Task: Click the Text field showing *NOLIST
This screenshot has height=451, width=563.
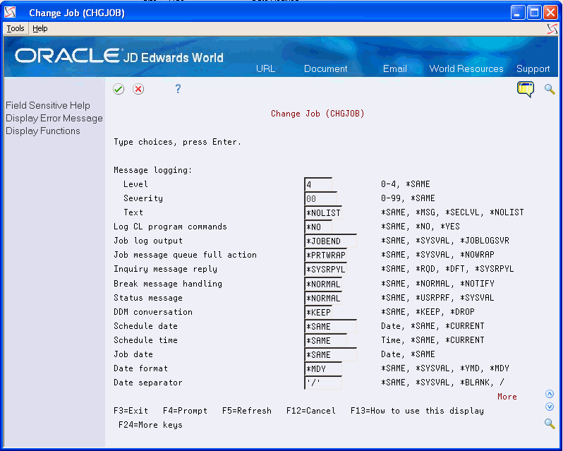Action: (x=323, y=212)
